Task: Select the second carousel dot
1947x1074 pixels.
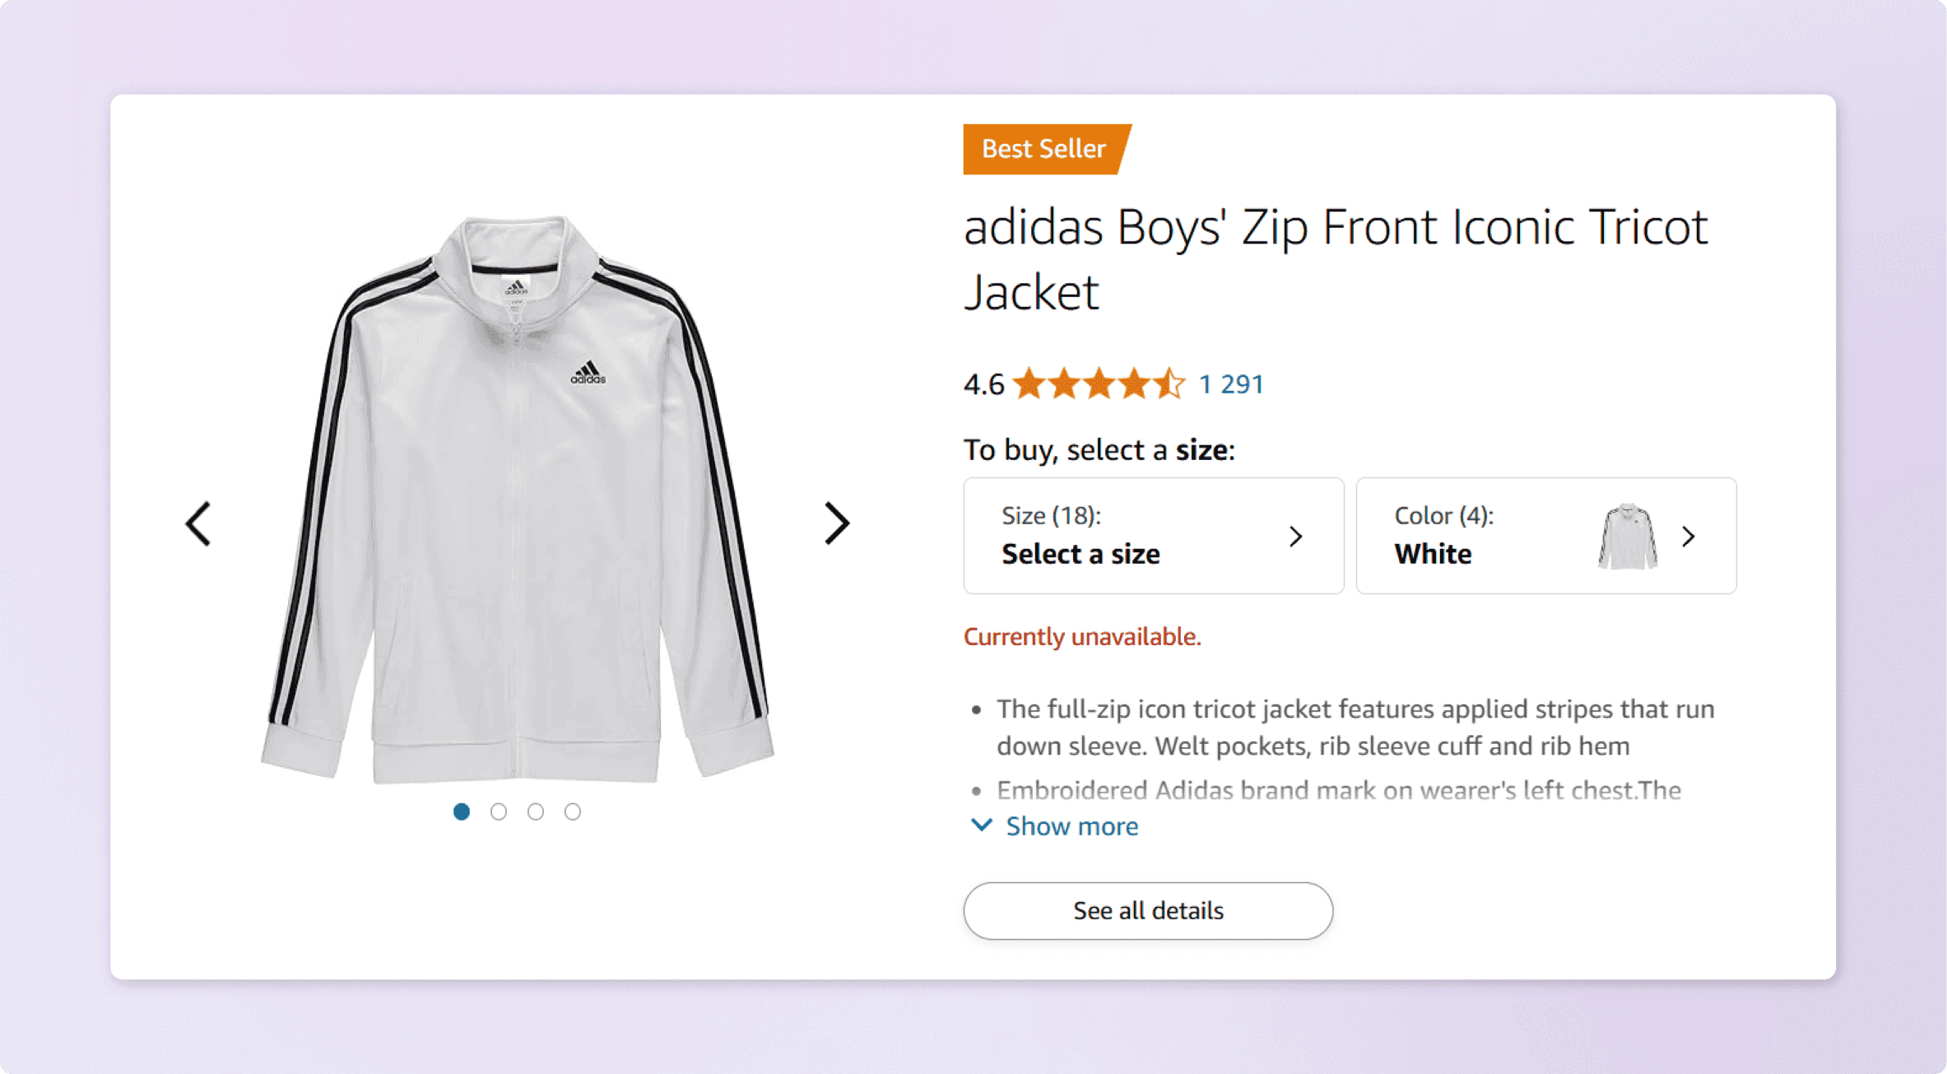Action: (499, 811)
